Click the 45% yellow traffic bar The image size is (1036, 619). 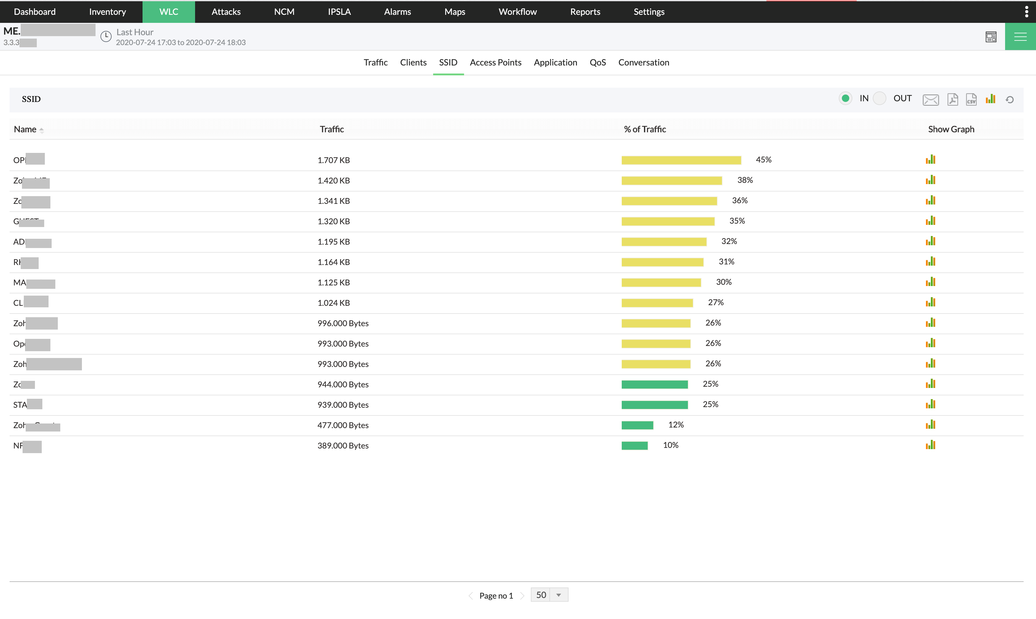tap(681, 160)
